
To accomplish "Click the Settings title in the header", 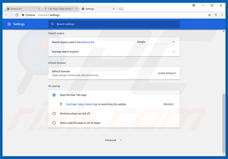I will [x=19, y=24].
